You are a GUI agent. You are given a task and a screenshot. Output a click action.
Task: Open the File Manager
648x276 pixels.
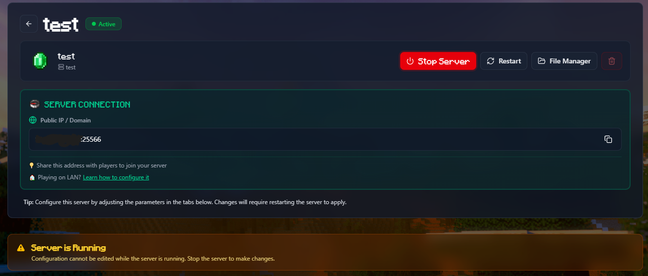coord(564,61)
